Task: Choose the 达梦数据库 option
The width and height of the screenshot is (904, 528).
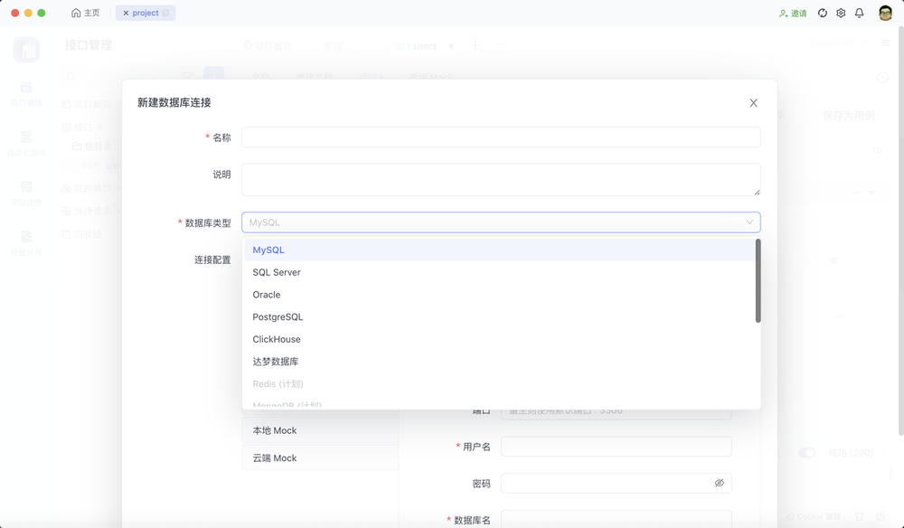Action: [x=276, y=362]
